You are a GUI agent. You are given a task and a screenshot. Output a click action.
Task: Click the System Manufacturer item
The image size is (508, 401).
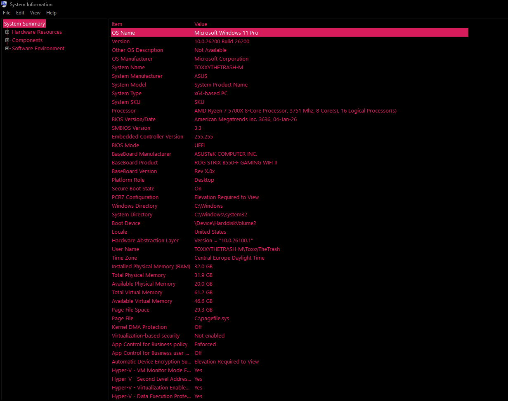137,76
